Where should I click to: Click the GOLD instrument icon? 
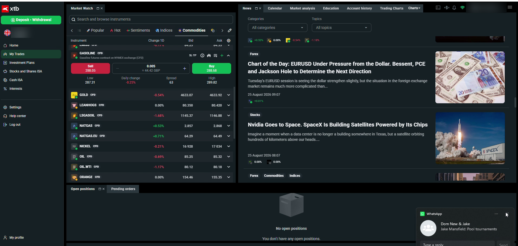[x=74, y=95]
